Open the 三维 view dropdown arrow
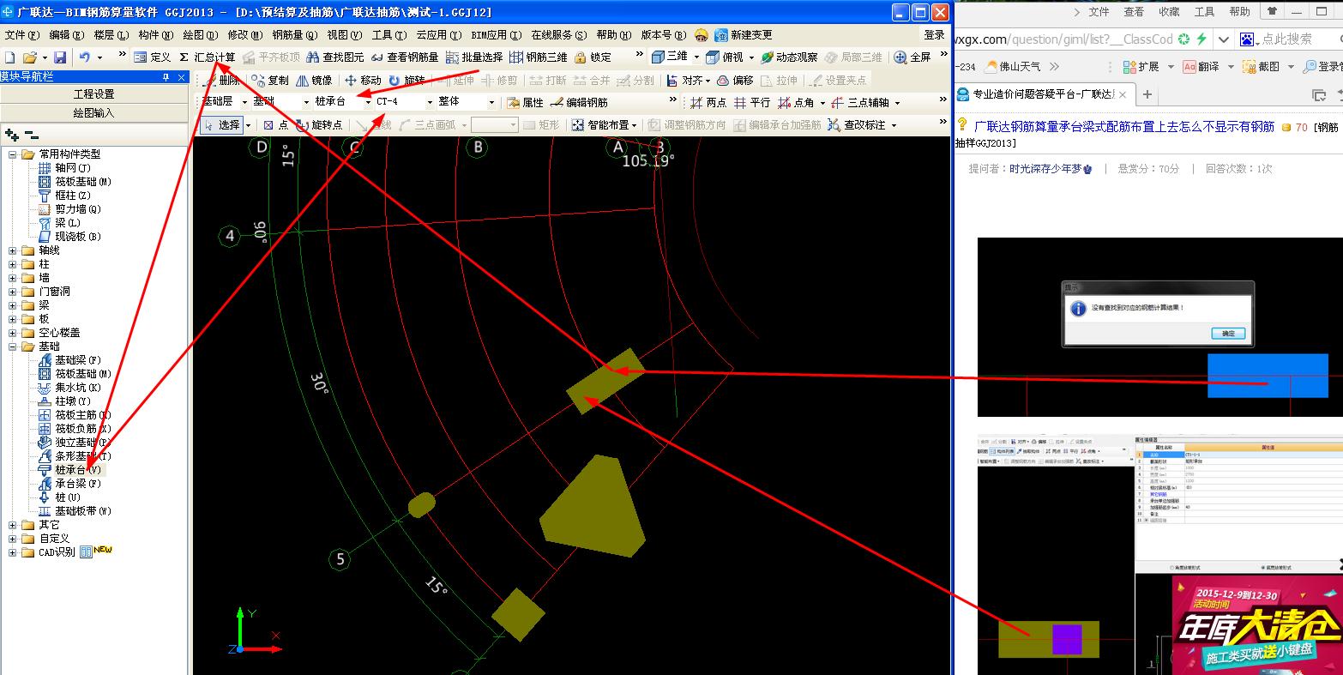This screenshot has height=675, width=1343. [x=696, y=57]
